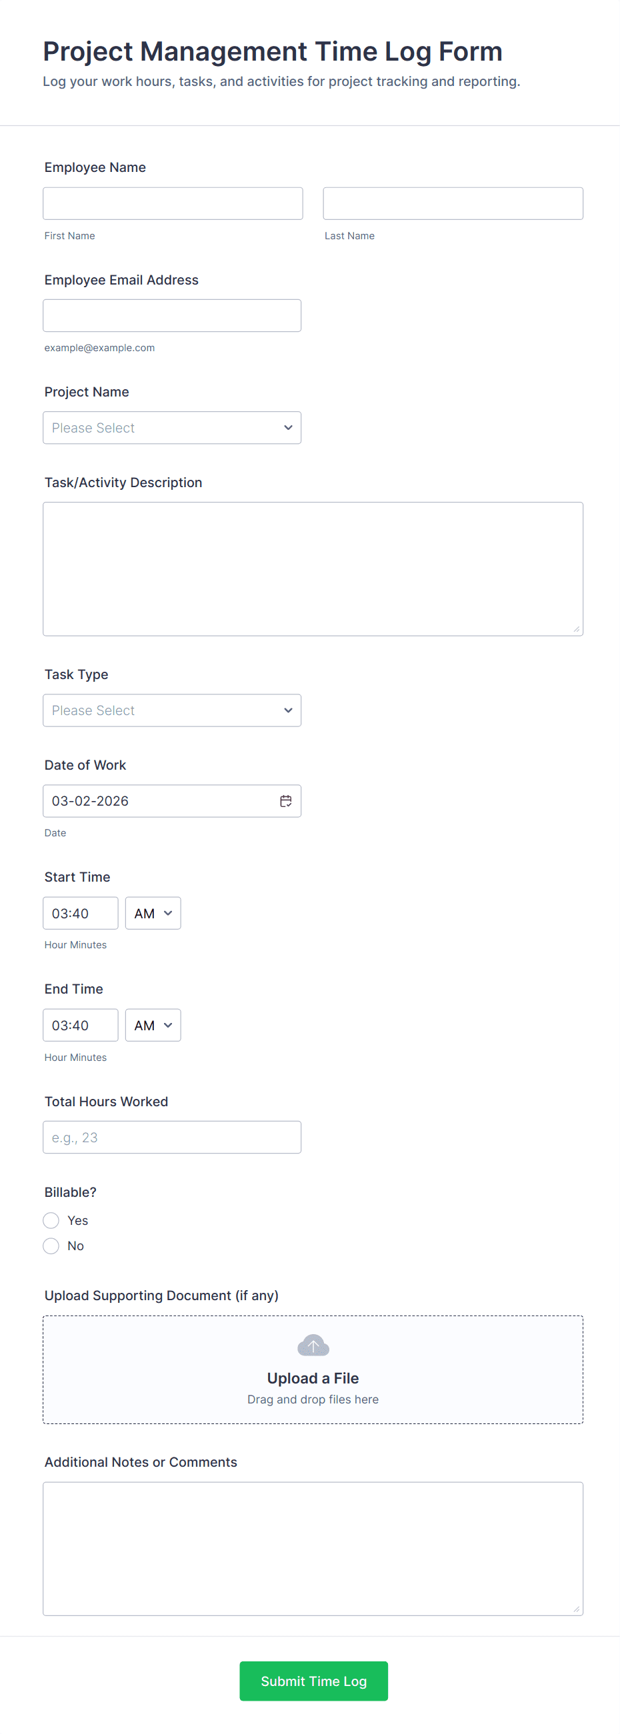Focus the Last Name field
The height and width of the screenshot is (1734, 620).
(453, 203)
